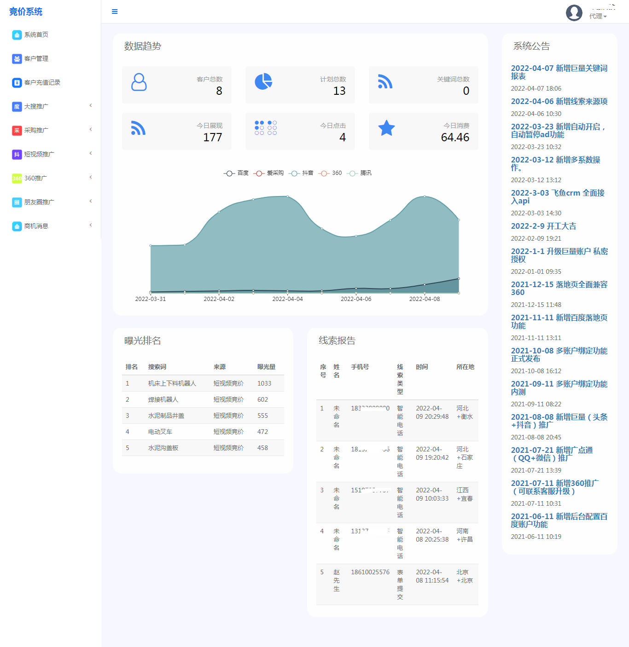
Task: Click the 2022-04-08 axis label
Action: pos(425,299)
